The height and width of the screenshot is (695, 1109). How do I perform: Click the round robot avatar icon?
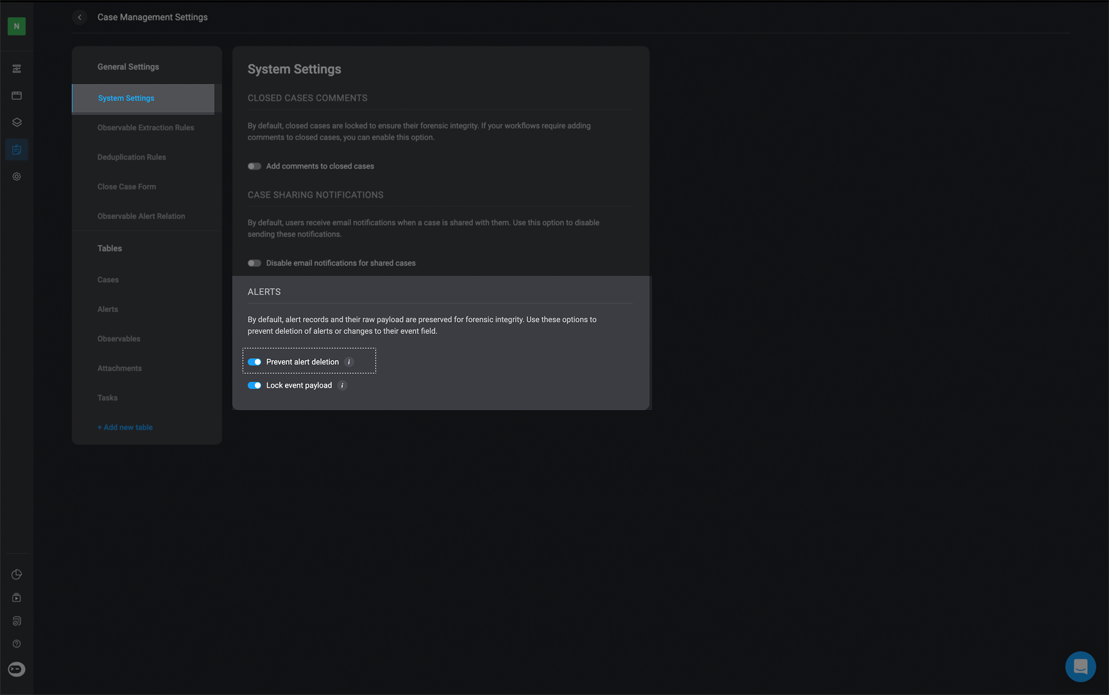tap(17, 669)
